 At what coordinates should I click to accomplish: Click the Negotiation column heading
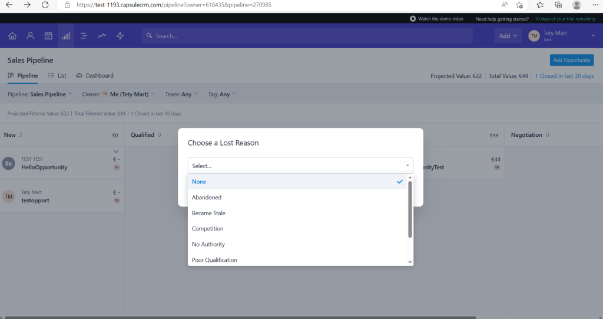pos(526,135)
